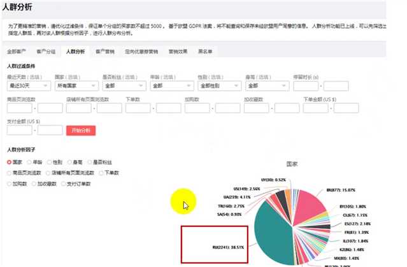
Task: Focus the maximum 加购数 input field
Action: pyautogui.click(x=228, y=108)
